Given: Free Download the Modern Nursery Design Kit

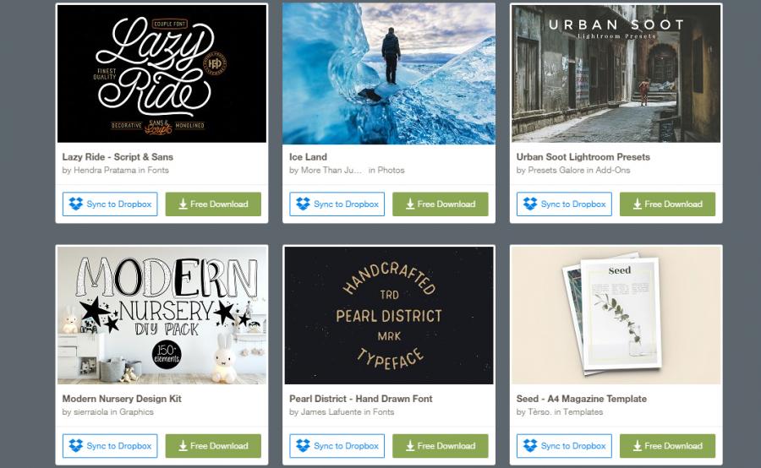Looking at the screenshot, I should 213,446.
